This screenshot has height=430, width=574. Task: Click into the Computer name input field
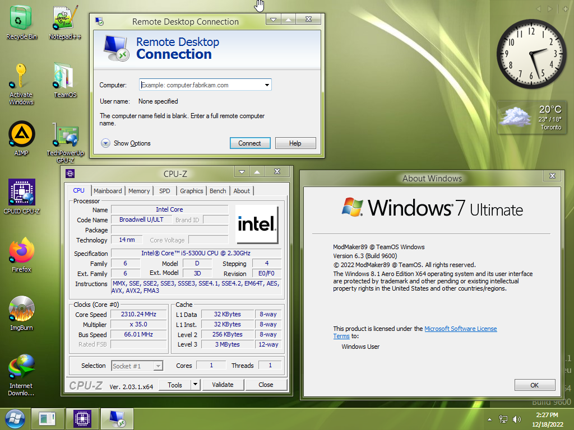[x=200, y=85]
